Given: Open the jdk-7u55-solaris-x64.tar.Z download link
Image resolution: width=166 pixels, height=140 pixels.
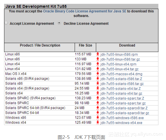Looking at the screenshot, I should tap(121, 88).
